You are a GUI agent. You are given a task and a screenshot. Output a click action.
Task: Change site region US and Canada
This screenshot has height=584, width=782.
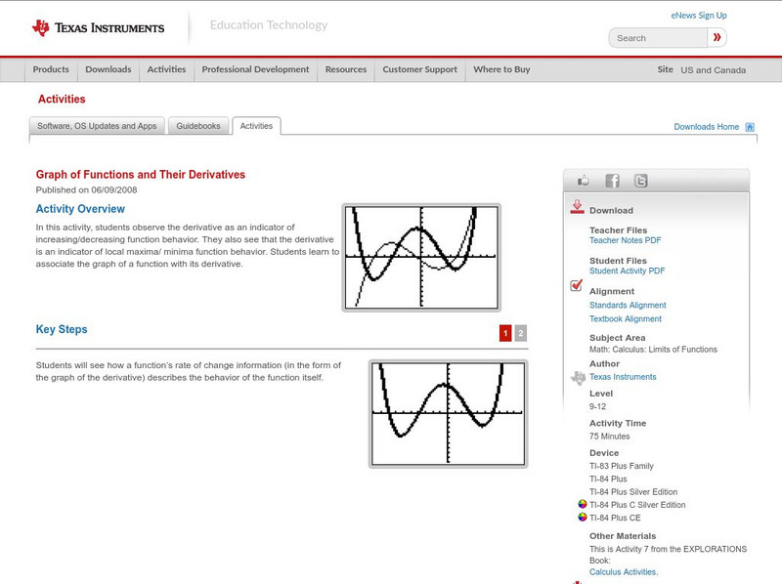714,70
